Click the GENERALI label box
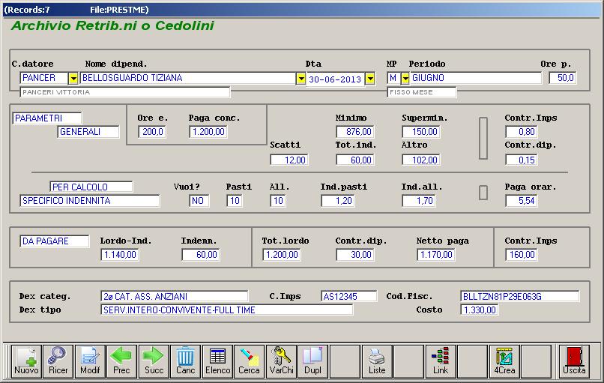Image resolution: width=604 pixels, height=383 pixels. click(x=88, y=132)
